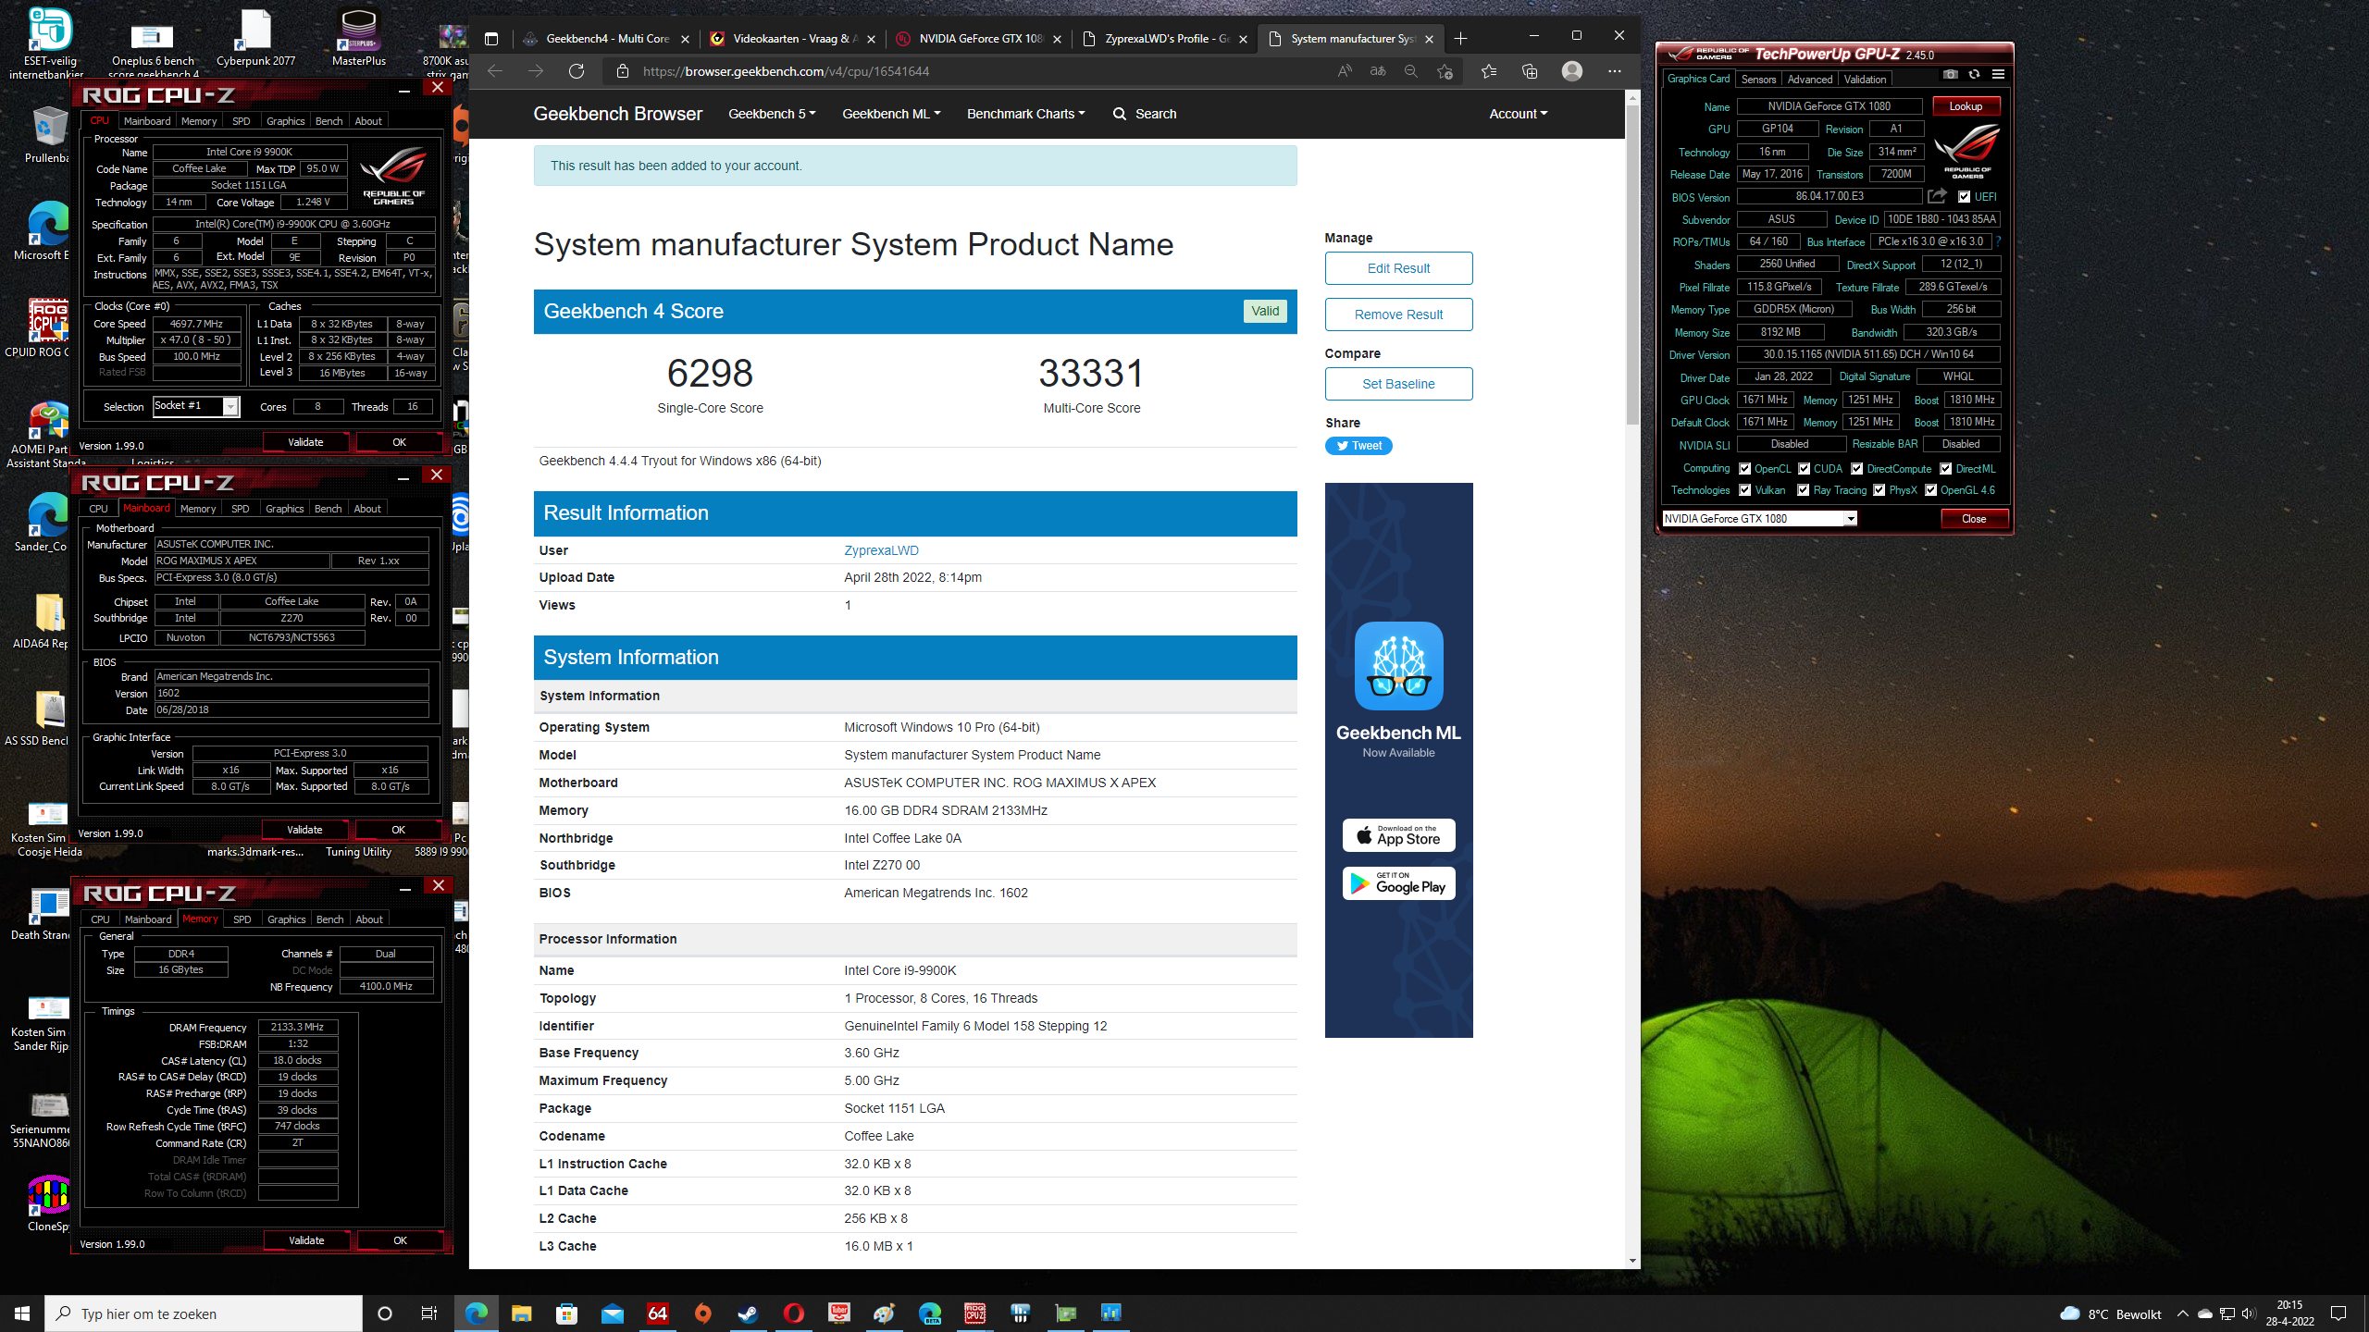Image resolution: width=2369 pixels, height=1332 pixels.
Task: Open Bench tab in top CPU-Z window
Action: coord(329,121)
